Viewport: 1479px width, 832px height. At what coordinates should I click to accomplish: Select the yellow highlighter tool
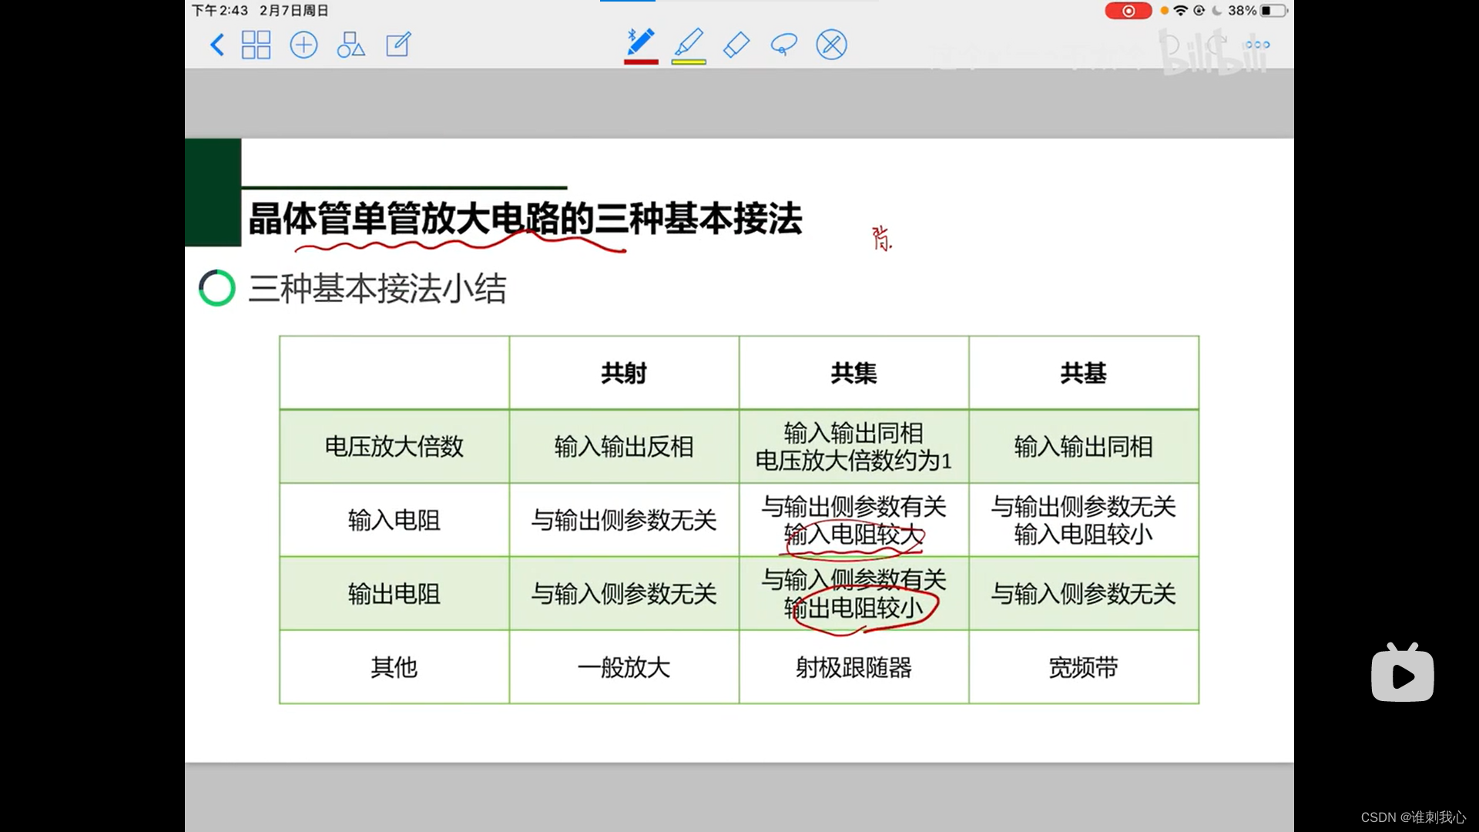pyautogui.click(x=689, y=42)
